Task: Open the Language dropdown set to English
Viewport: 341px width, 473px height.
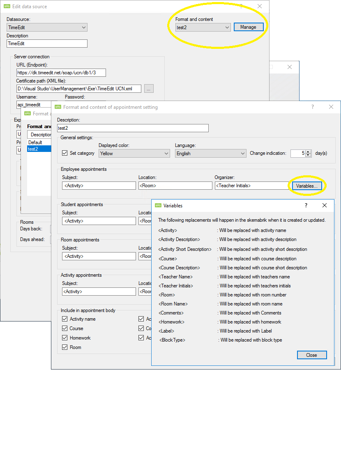Action: pyautogui.click(x=210, y=154)
